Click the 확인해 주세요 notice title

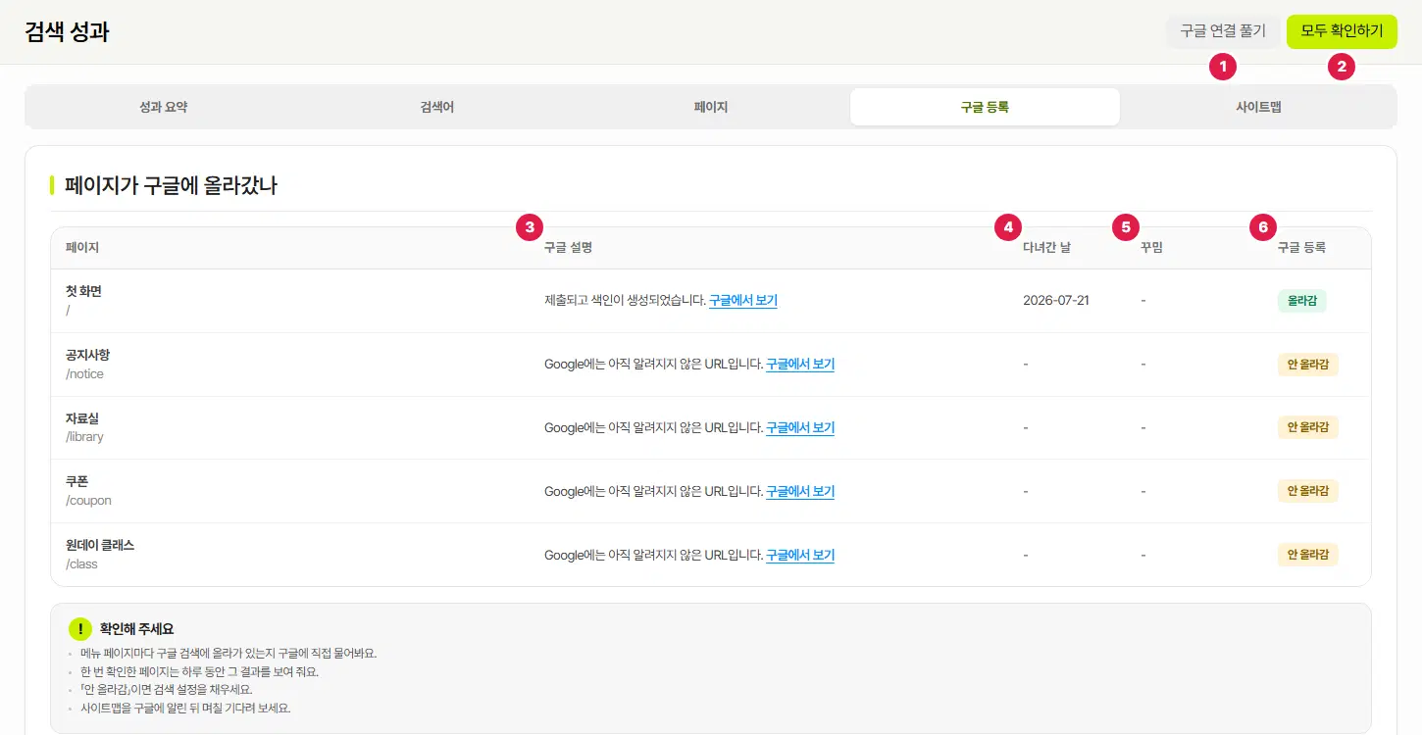coord(136,629)
